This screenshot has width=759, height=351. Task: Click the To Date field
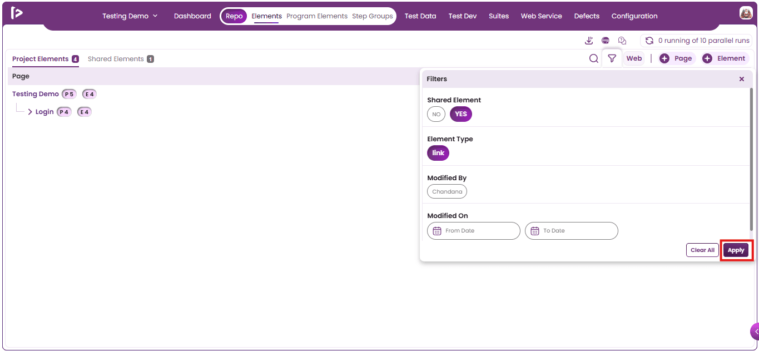click(x=572, y=231)
